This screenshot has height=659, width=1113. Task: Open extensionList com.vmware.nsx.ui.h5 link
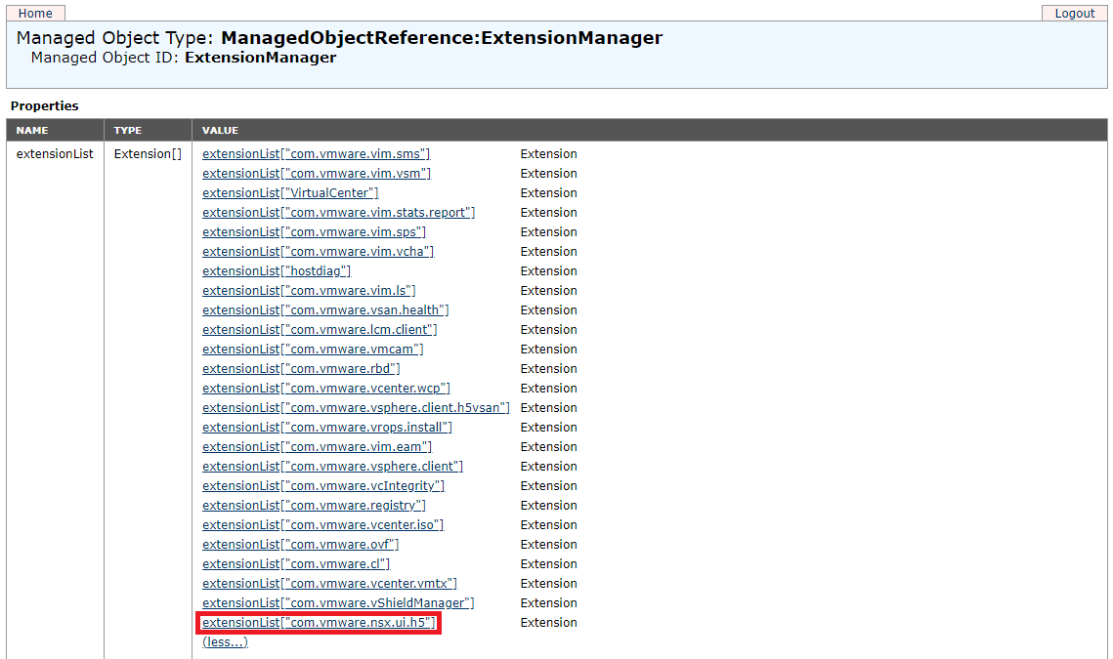coord(319,622)
